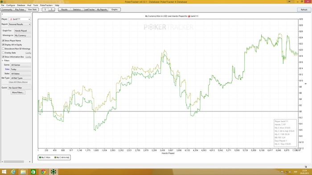Open the green Store app on taskbar
Viewport: 312px width, 175px height.
pos(33,171)
